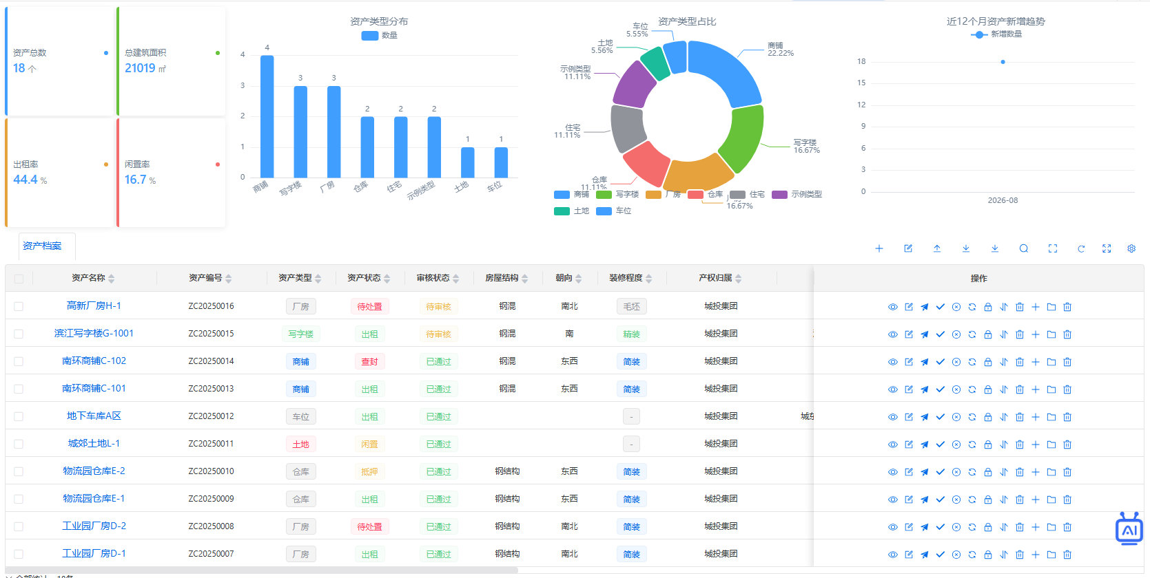The width and height of the screenshot is (1150, 578).
Task: Open asset link 城郊土地L-1
Action: click(94, 443)
